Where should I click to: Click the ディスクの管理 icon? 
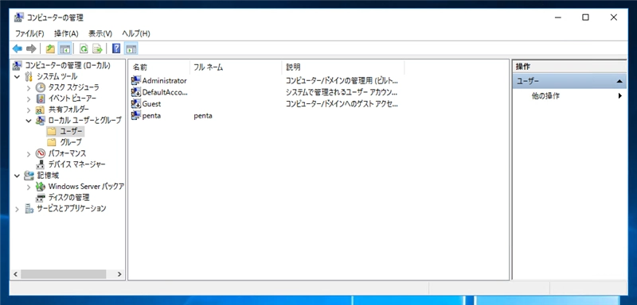(41, 198)
